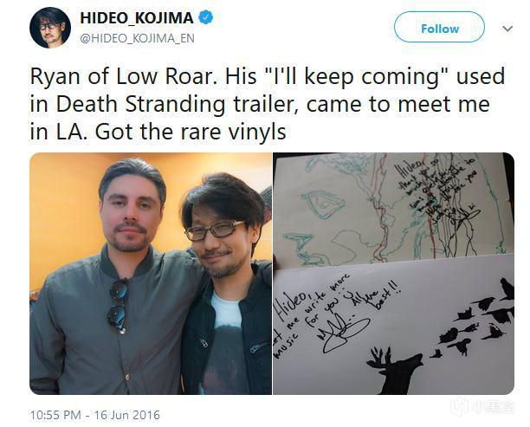
Task: Click the black birds silhouette artwork
Action: tap(476, 318)
